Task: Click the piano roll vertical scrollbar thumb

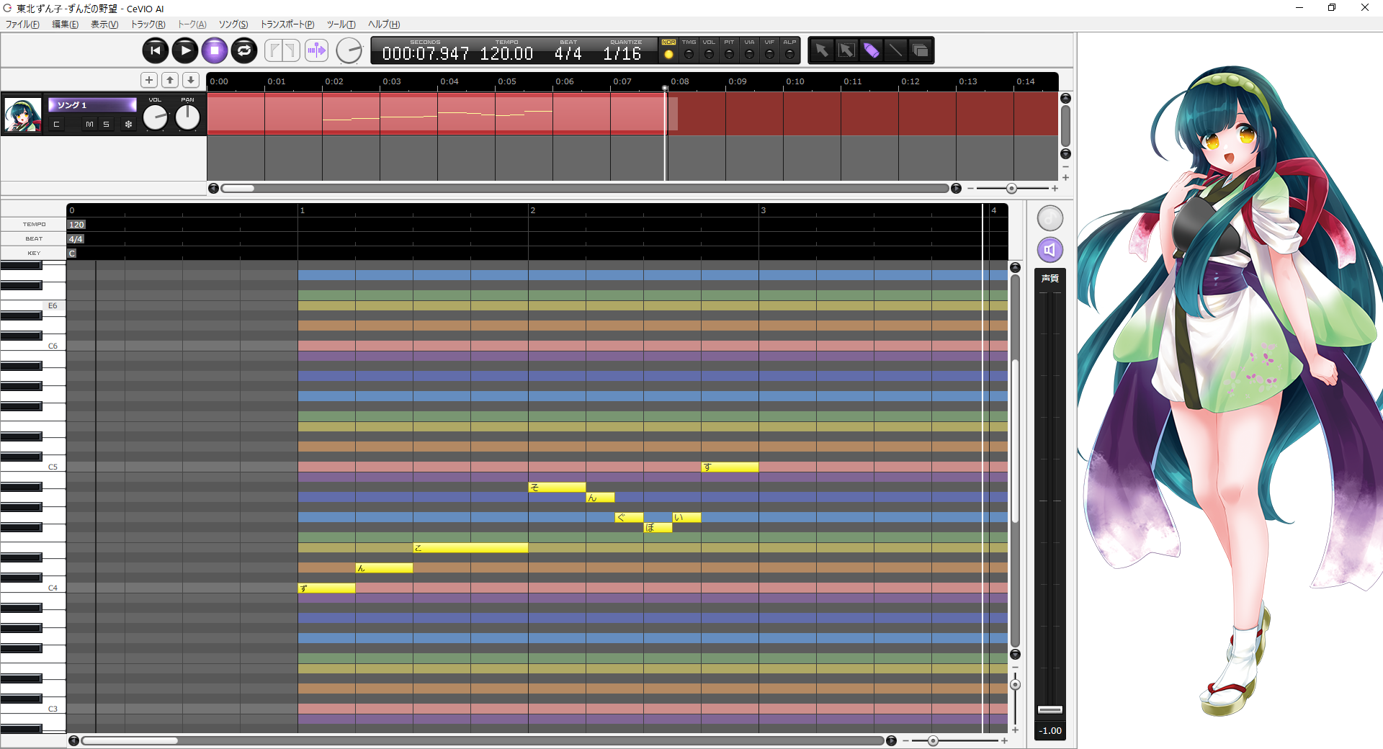Action: pyautogui.click(x=1015, y=441)
